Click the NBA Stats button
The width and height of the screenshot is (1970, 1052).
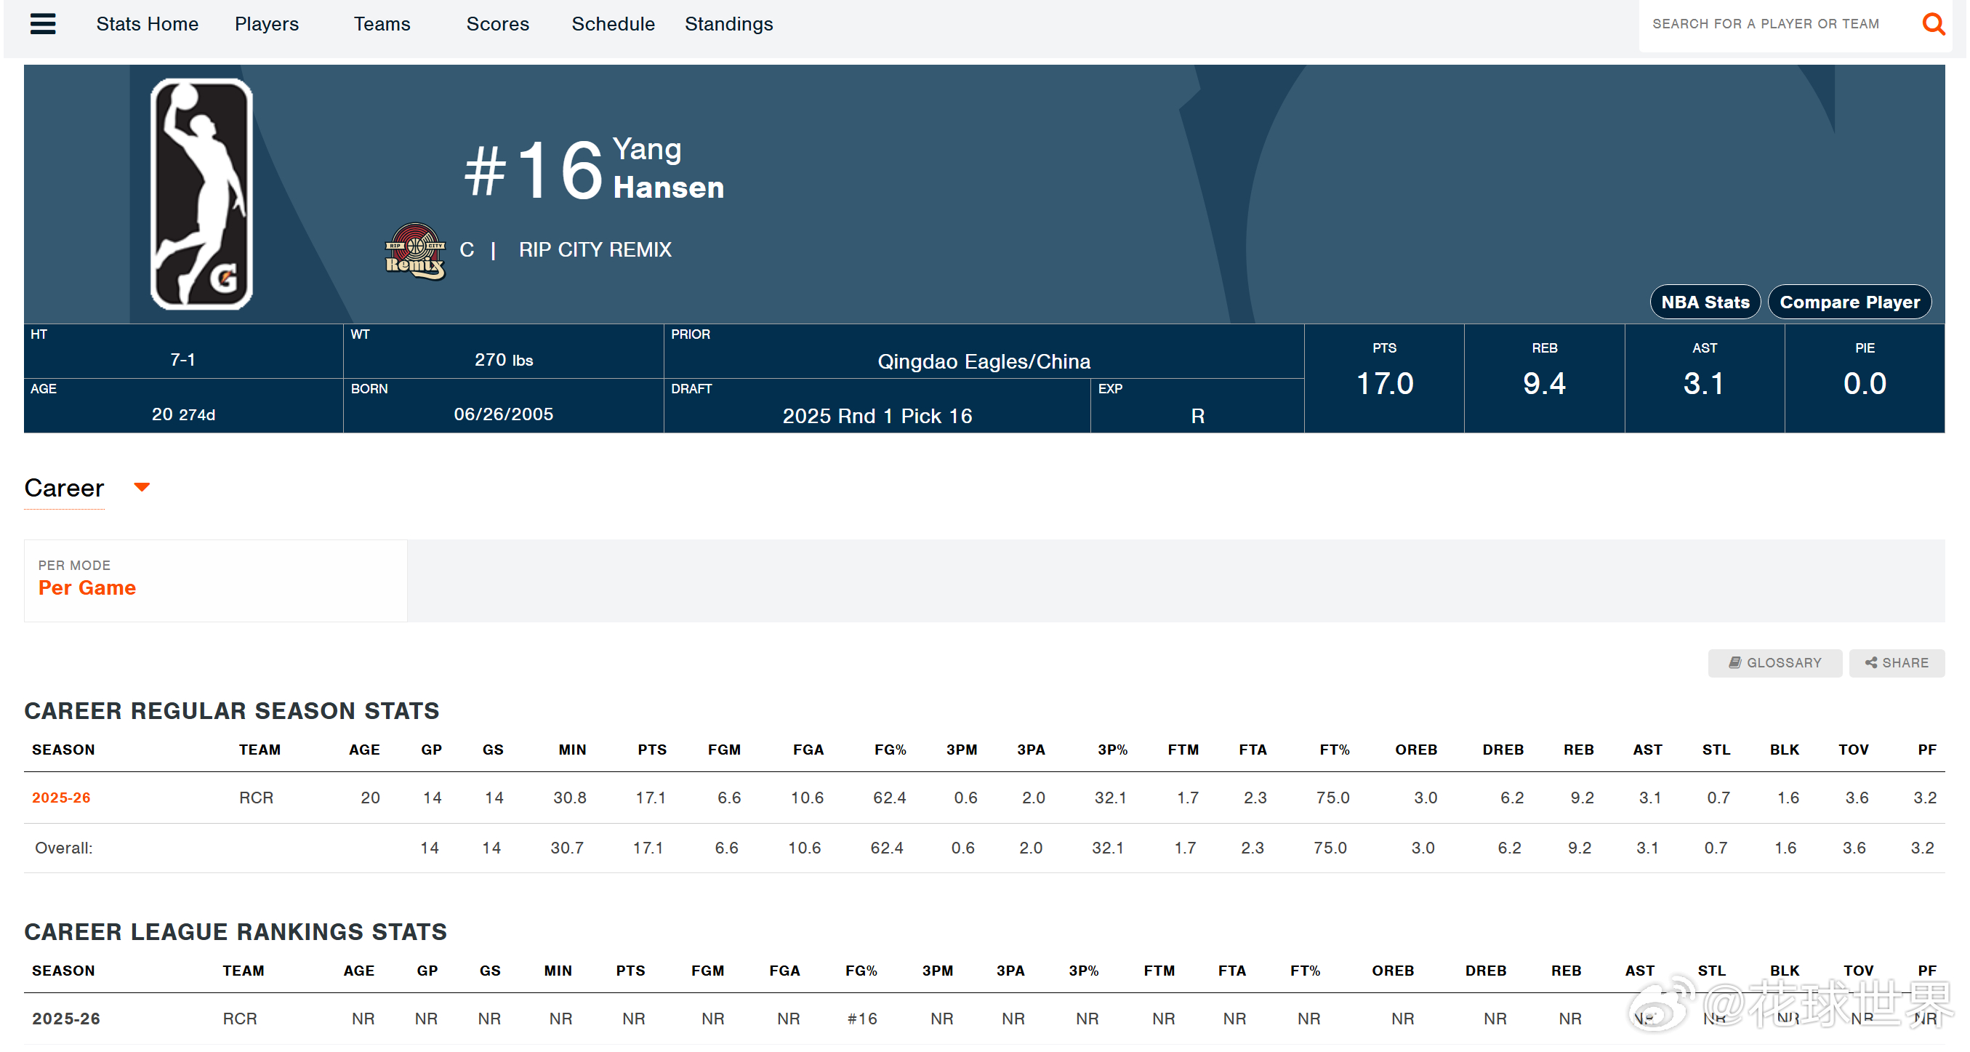click(1705, 302)
